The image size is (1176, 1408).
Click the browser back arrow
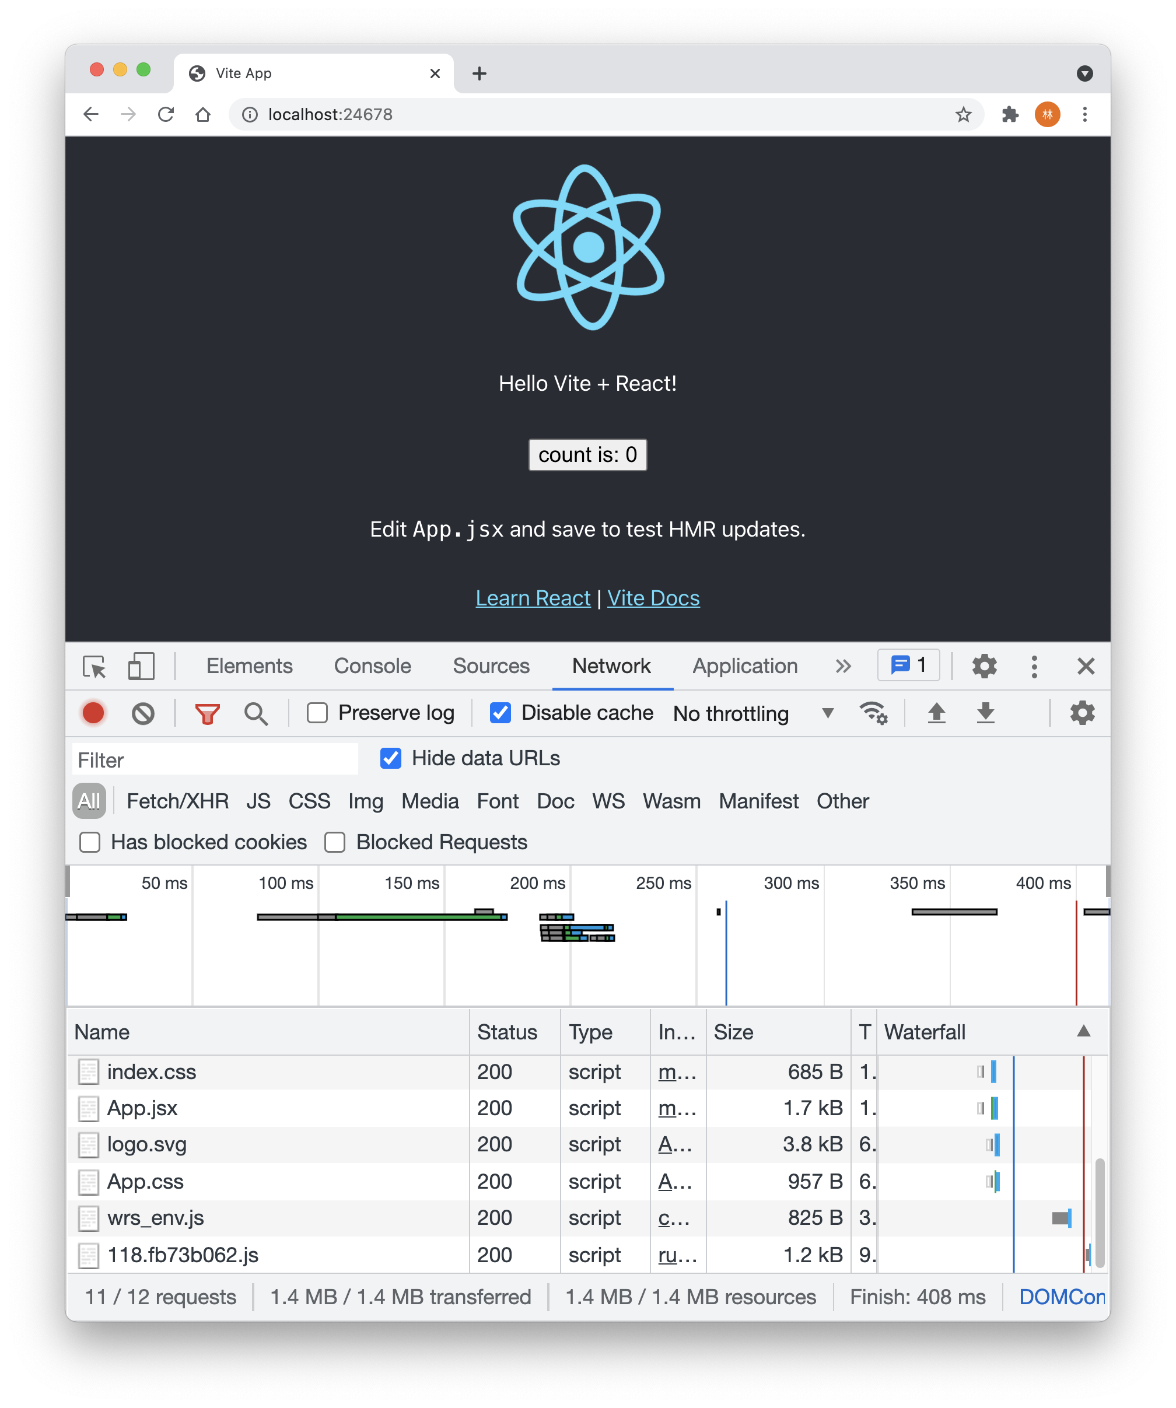(91, 115)
